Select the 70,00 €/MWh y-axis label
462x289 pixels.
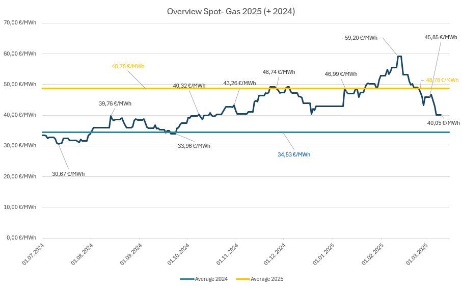tap(20, 23)
